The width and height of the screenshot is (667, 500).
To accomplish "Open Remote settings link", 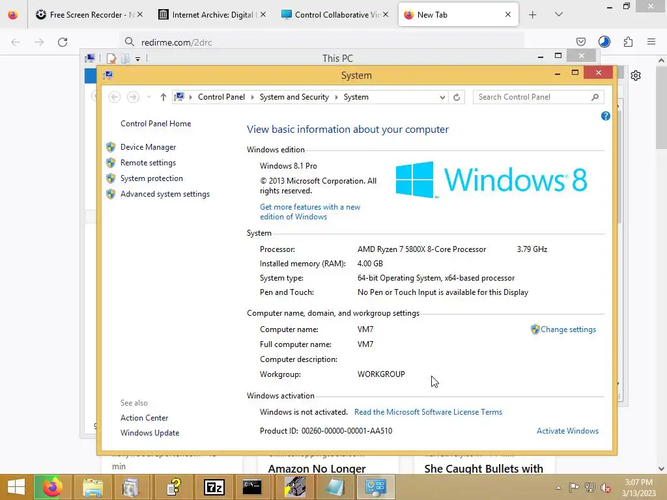I will coord(148,163).
